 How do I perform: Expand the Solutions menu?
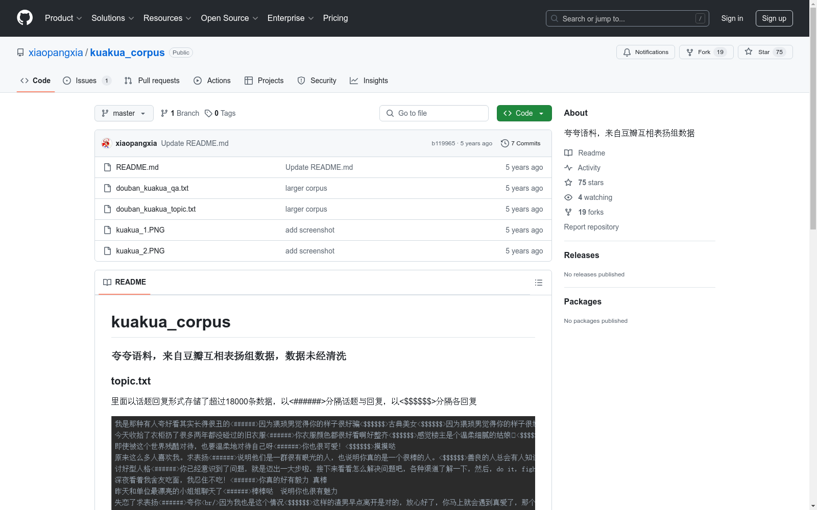[112, 18]
